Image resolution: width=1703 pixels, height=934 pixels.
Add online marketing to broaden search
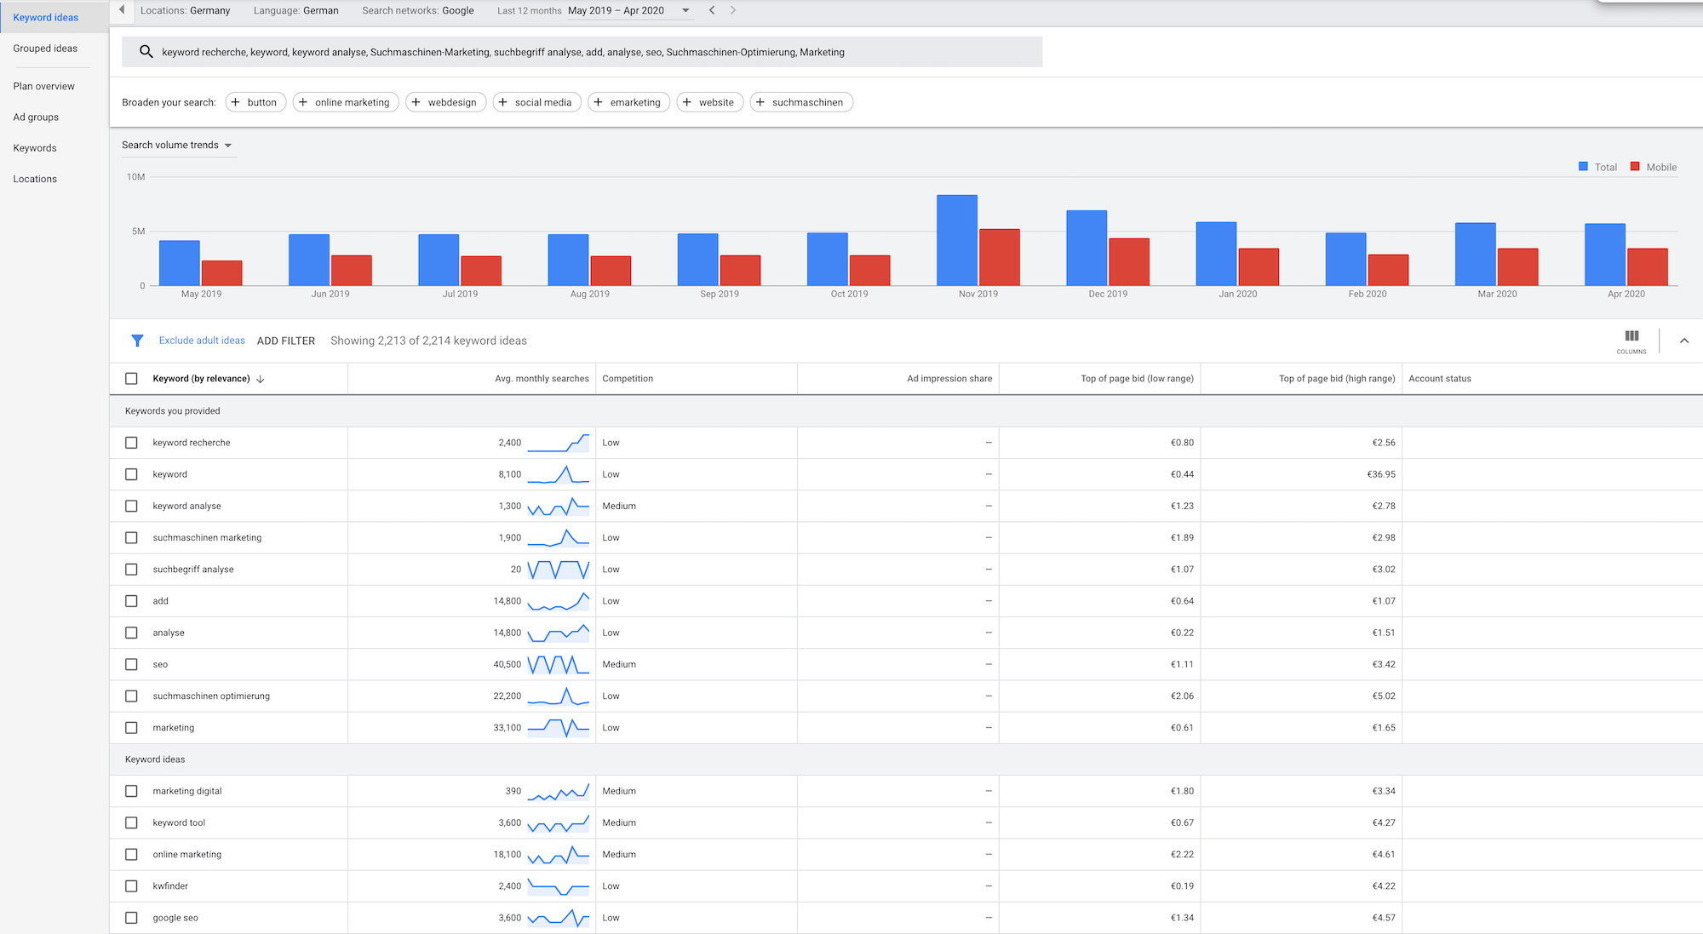tap(346, 102)
